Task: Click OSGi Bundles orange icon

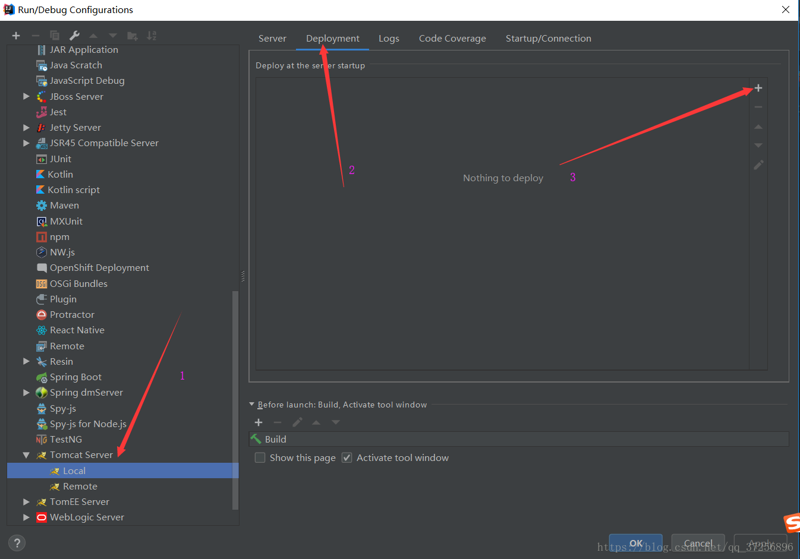Action: (42, 284)
